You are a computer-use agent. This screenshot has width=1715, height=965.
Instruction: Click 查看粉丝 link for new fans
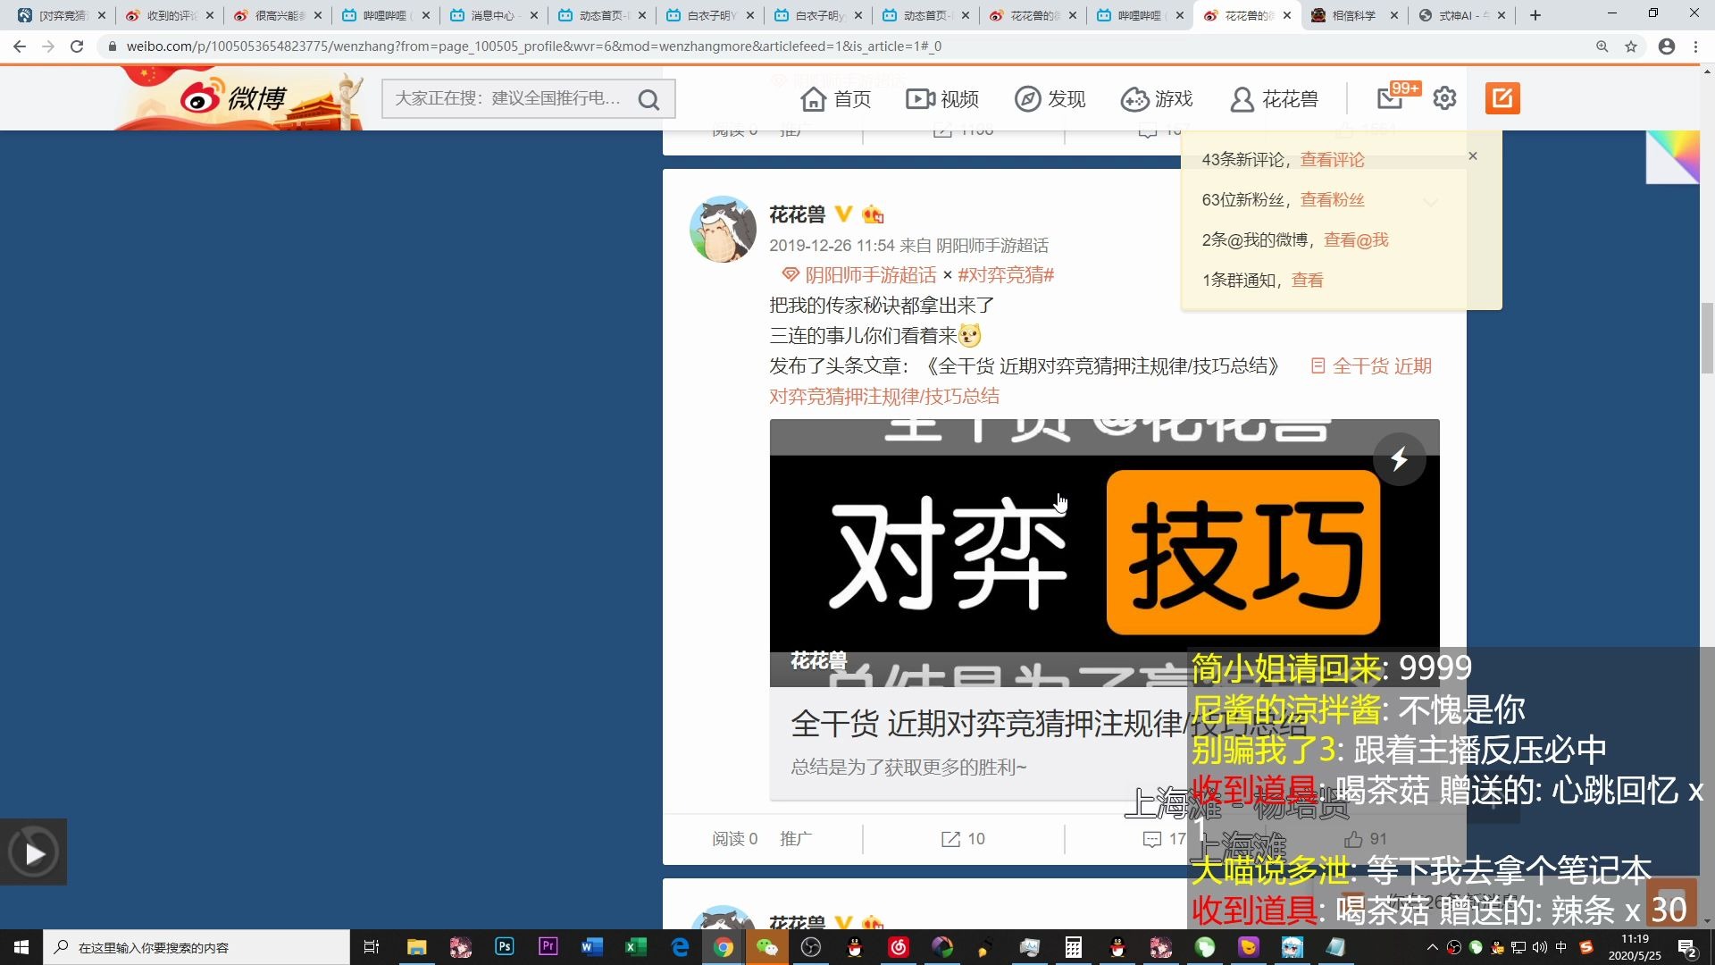coord(1332,200)
